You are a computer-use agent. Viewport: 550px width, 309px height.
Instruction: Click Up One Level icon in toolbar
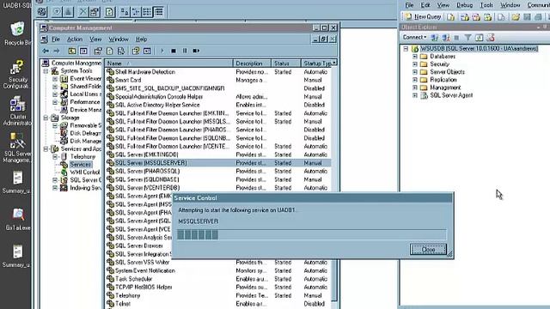pyautogui.click(x=71, y=51)
